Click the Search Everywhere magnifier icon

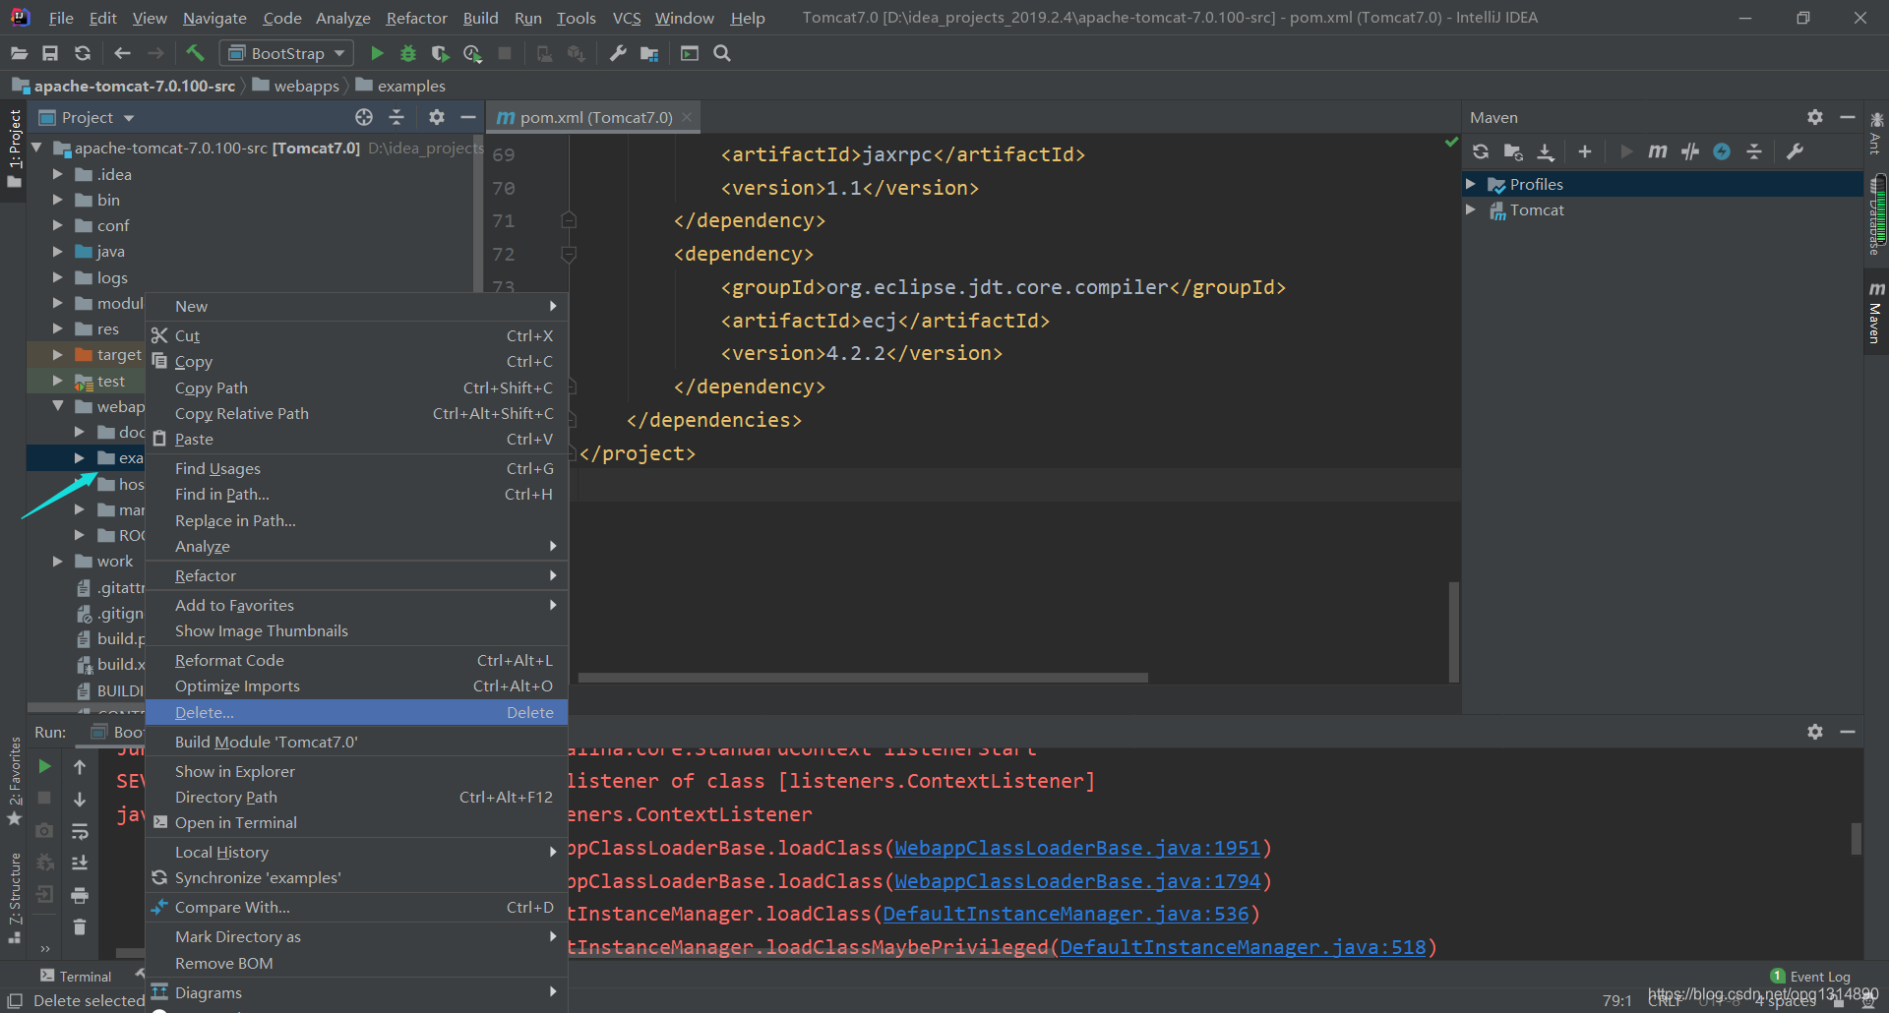pyautogui.click(x=722, y=53)
